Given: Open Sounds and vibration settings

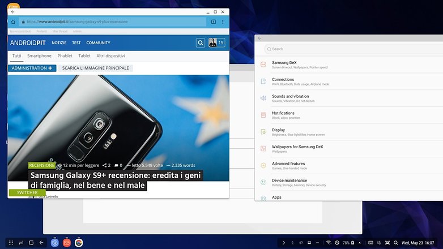Looking at the screenshot, I should point(349,98).
